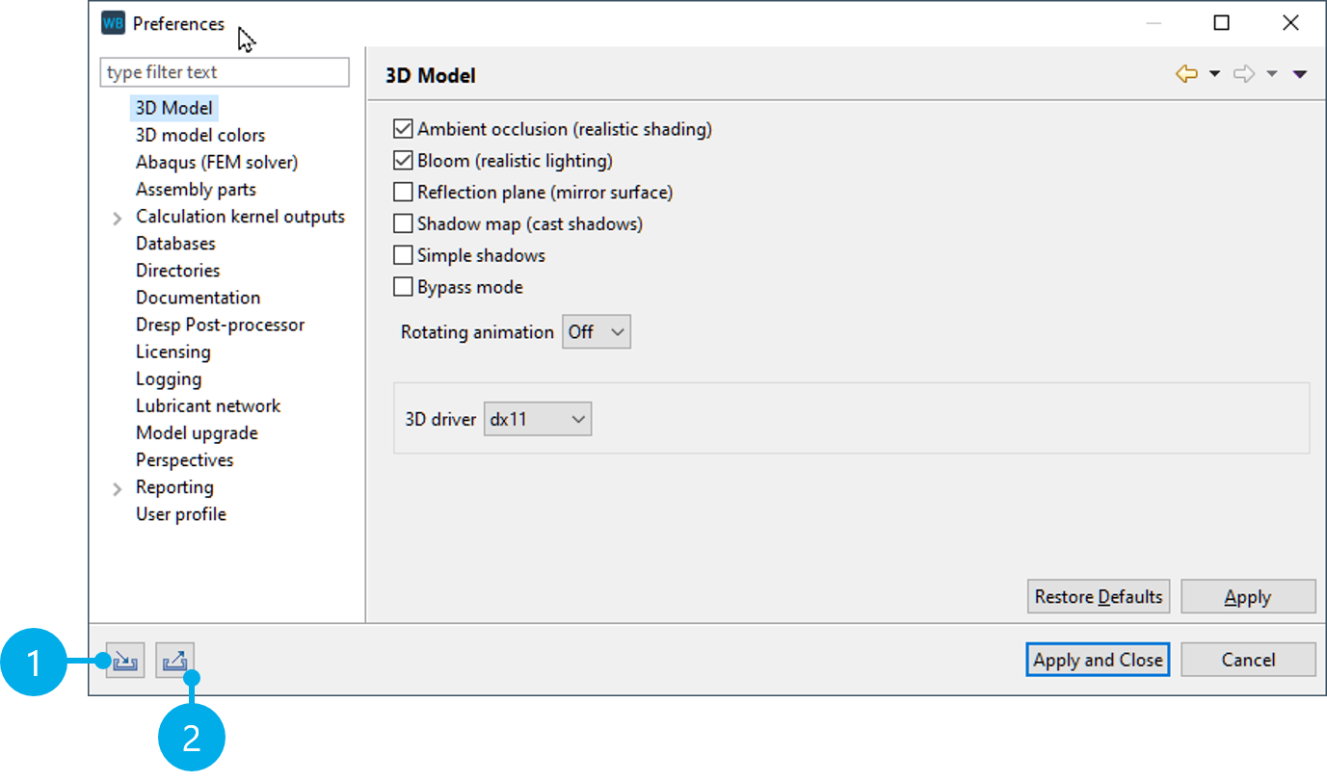1327x781 pixels.
Task: Open the Rotating animation dropdown
Action: tap(596, 331)
